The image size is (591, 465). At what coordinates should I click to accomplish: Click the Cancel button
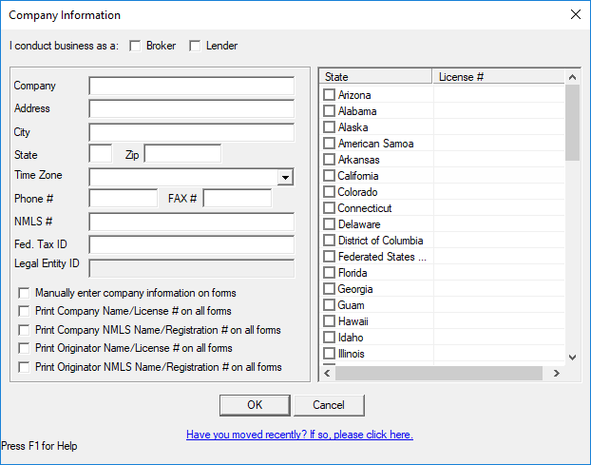pyautogui.click(x=329, y=405)
